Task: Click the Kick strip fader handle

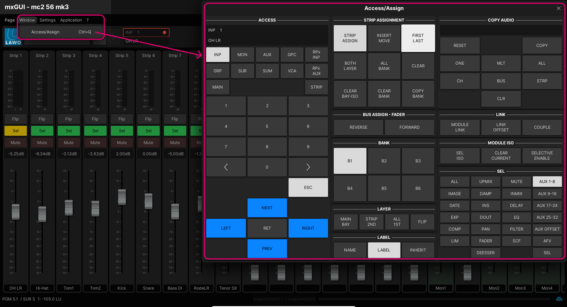Action: pyautogui.click(x=122, y=197)
